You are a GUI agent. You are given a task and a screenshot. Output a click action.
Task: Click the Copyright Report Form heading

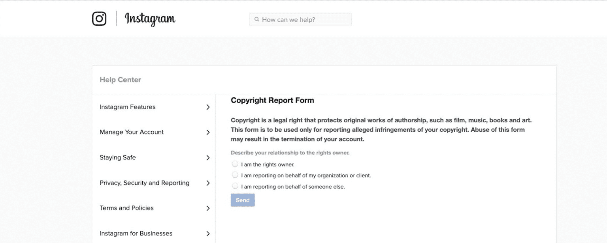tap(272, 100)
